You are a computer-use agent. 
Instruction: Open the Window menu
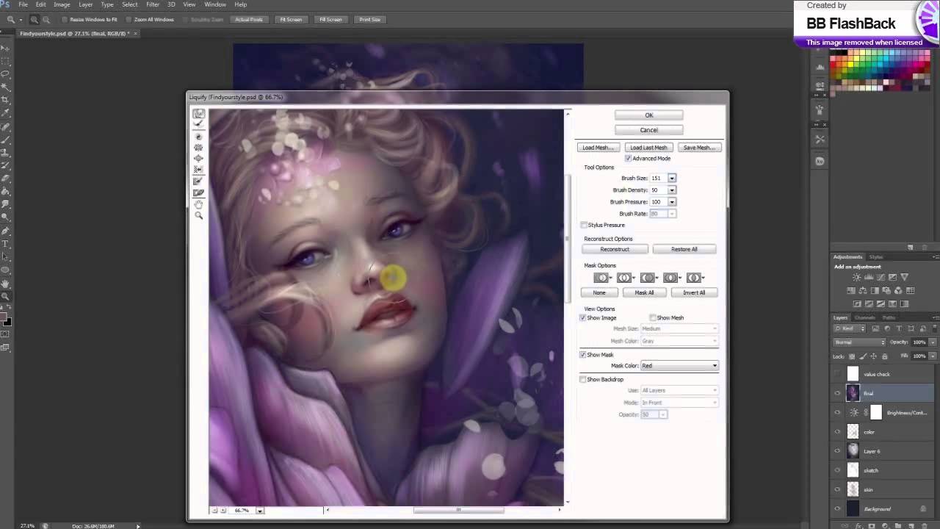pos(215,4)
